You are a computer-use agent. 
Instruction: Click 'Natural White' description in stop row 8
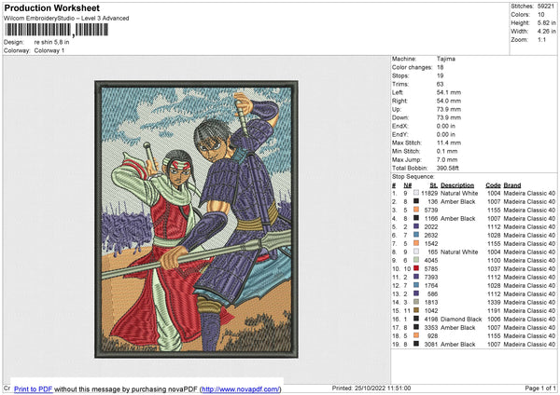(459, 252)
